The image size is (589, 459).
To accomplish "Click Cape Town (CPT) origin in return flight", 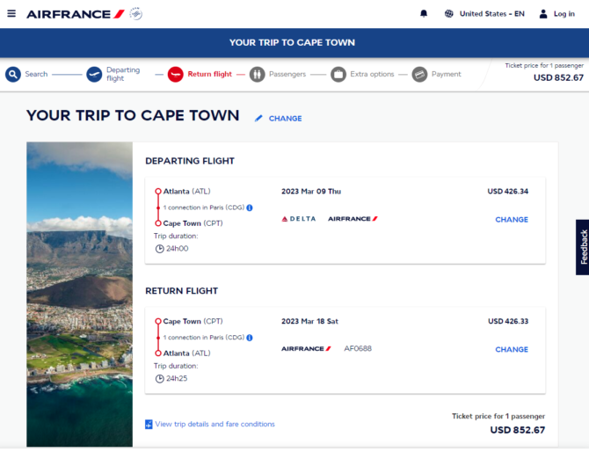I will (193, 321).
